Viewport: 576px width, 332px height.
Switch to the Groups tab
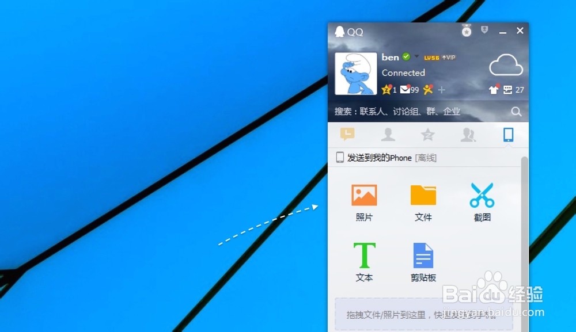point(468,135)
